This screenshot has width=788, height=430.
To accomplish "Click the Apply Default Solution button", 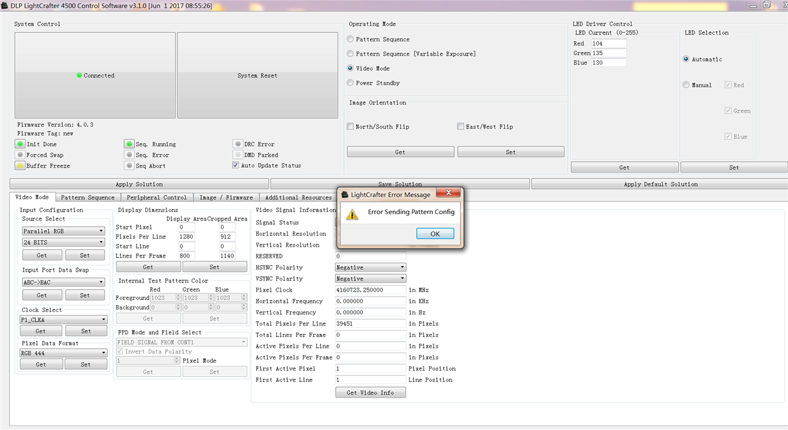I will [661, 184].
